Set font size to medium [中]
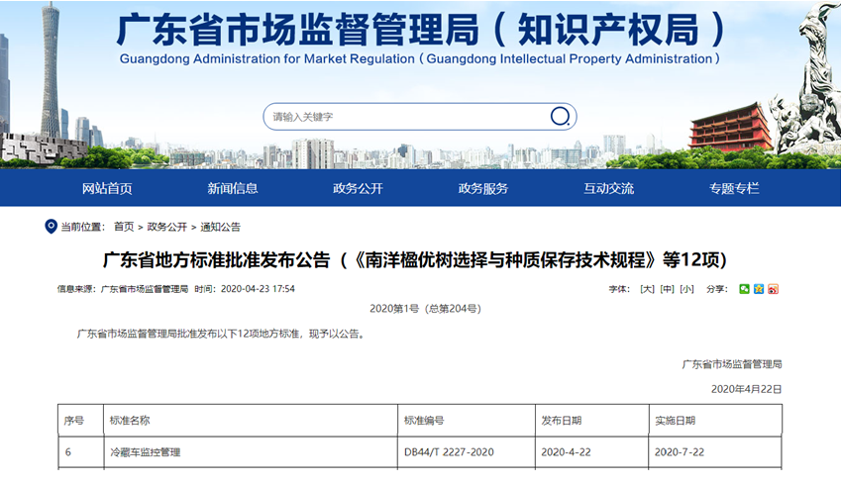Screen dimensions: 841x486 (x=667, y=289)
